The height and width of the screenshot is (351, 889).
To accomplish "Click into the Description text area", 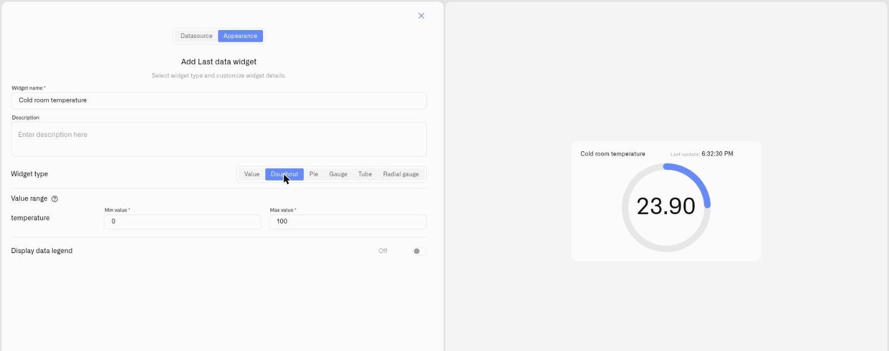I will pyautogui.click(x=219, y=139).
